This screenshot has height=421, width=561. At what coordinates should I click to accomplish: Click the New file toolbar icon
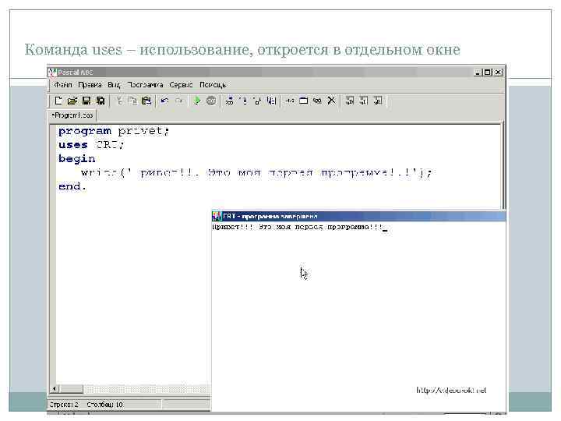[58, 101]
